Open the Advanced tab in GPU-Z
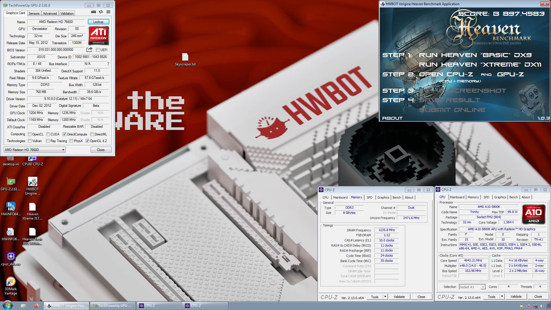This screenshot has height=310, width=551. (50, 13)
